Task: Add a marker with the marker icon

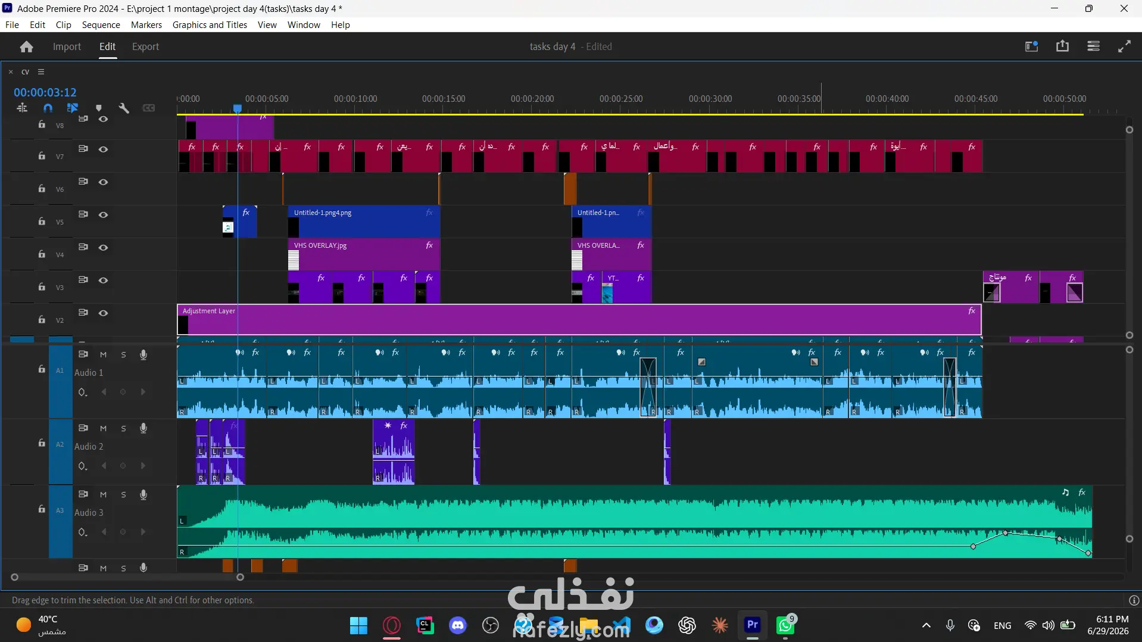Action: pyautogui.click(x=99, y=108)
